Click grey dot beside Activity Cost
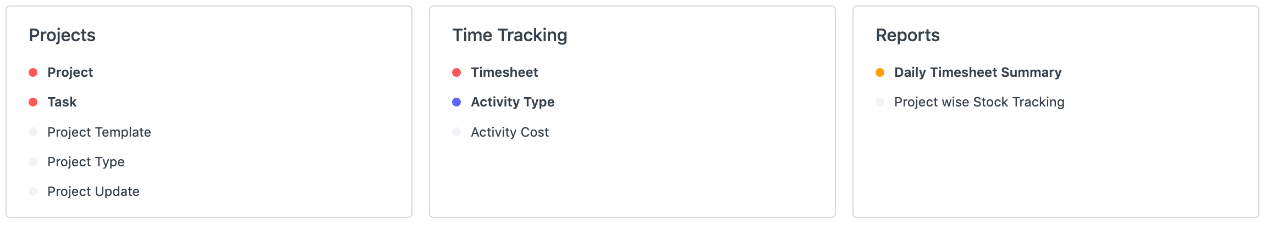This screenshot has width=1266, height=225. (x=456, y=132)
